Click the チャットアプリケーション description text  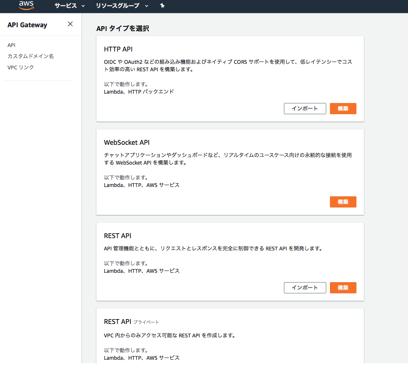228,159
